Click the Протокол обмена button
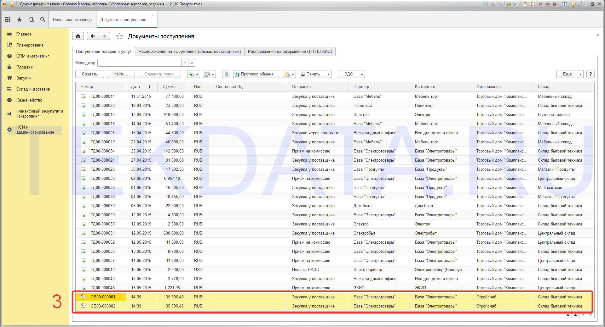This screenshot has height=327, width=605. point(256,74)
